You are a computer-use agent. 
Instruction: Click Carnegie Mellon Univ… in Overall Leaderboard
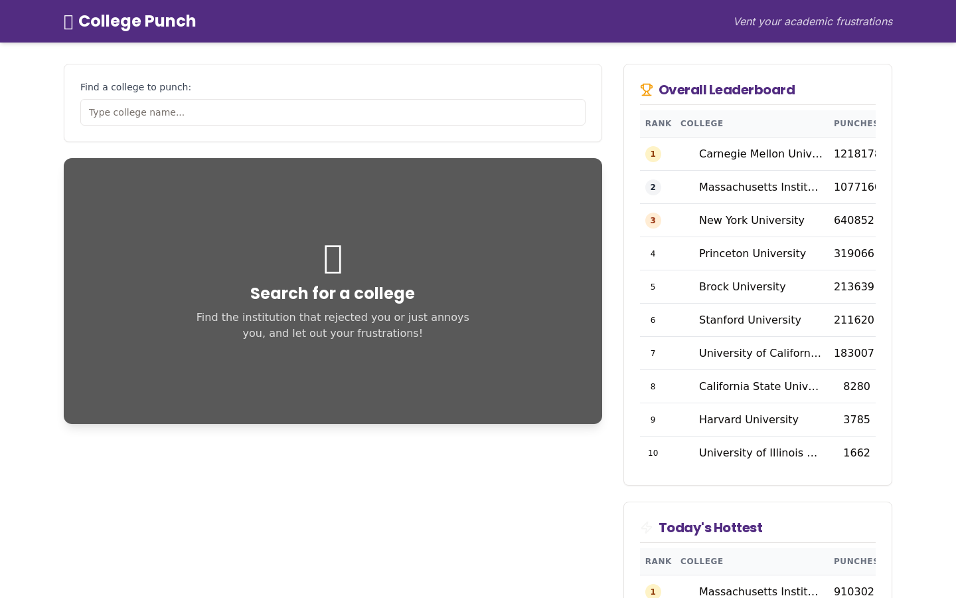click(x=761, y=154)
